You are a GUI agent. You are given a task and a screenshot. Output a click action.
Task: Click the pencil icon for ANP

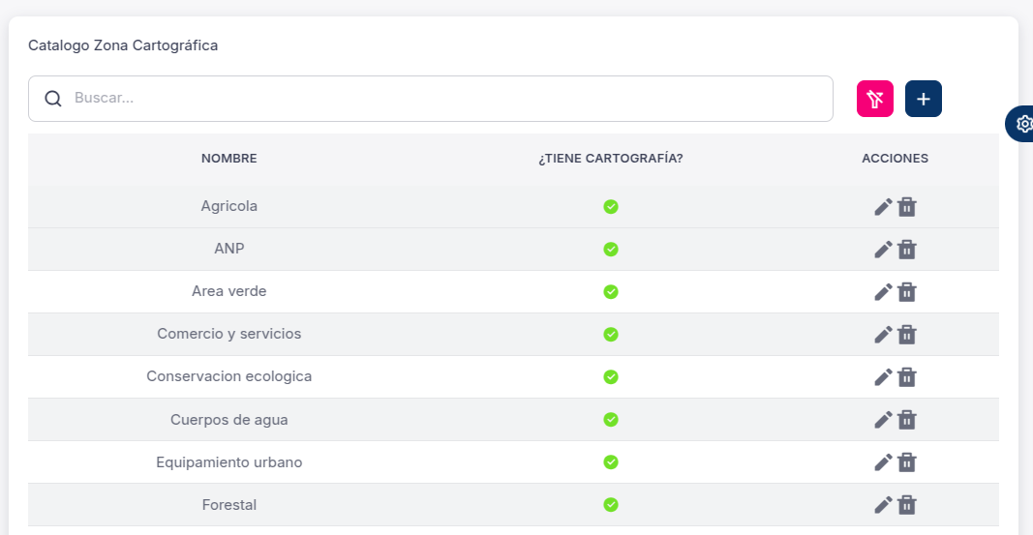(x=883, y=250)
